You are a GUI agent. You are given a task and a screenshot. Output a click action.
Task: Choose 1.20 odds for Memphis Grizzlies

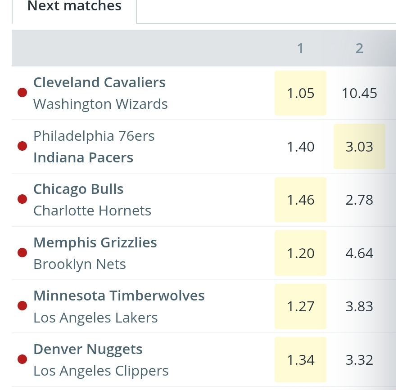pos(300,253)
